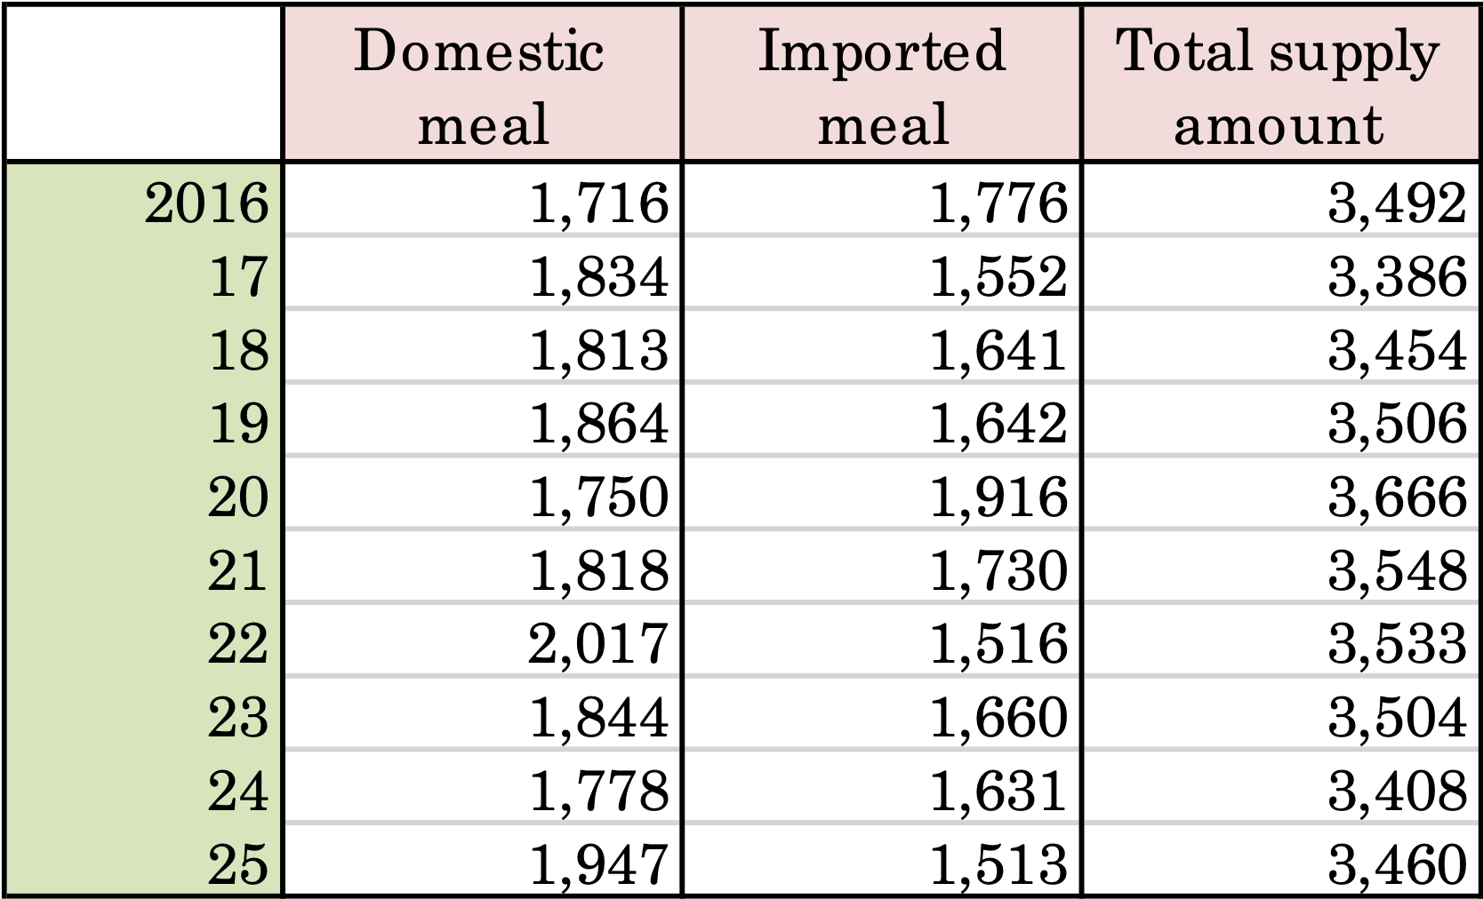Click the Total supply amount header

(1280, 85)
